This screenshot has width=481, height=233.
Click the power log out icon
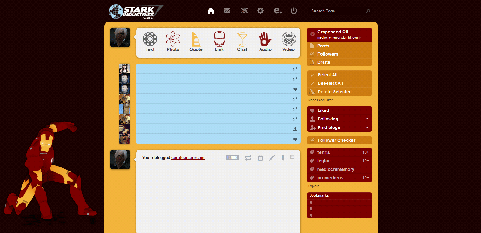coord(294,11)
